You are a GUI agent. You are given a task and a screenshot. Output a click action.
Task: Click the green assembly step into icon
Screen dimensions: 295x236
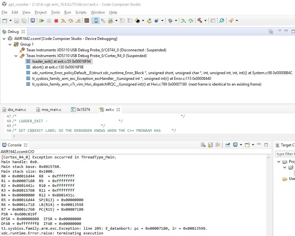click(x=183, y=21)
